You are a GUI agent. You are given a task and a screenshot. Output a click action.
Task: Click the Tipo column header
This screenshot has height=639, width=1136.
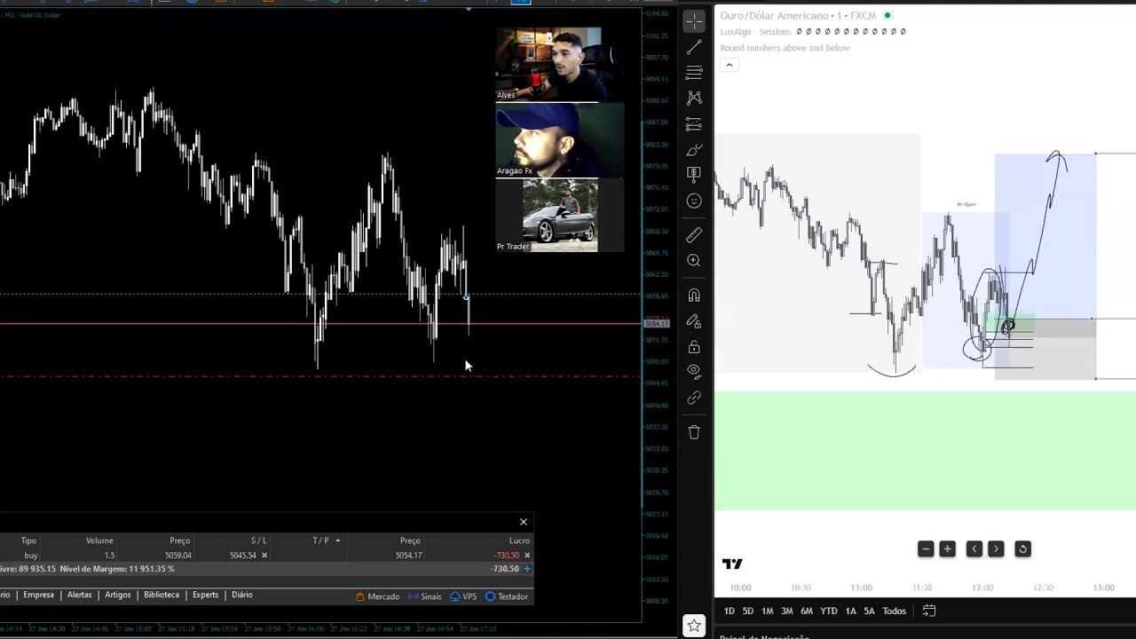point(28,540)
